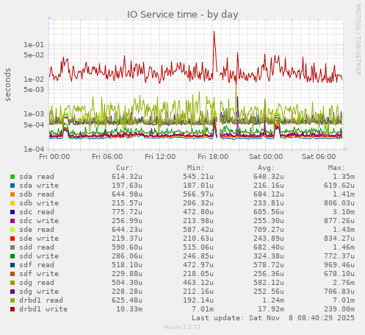This screenshot has height=335, width=365.
Task: Click the sde write red color swatch
Action: coord(12,239)
